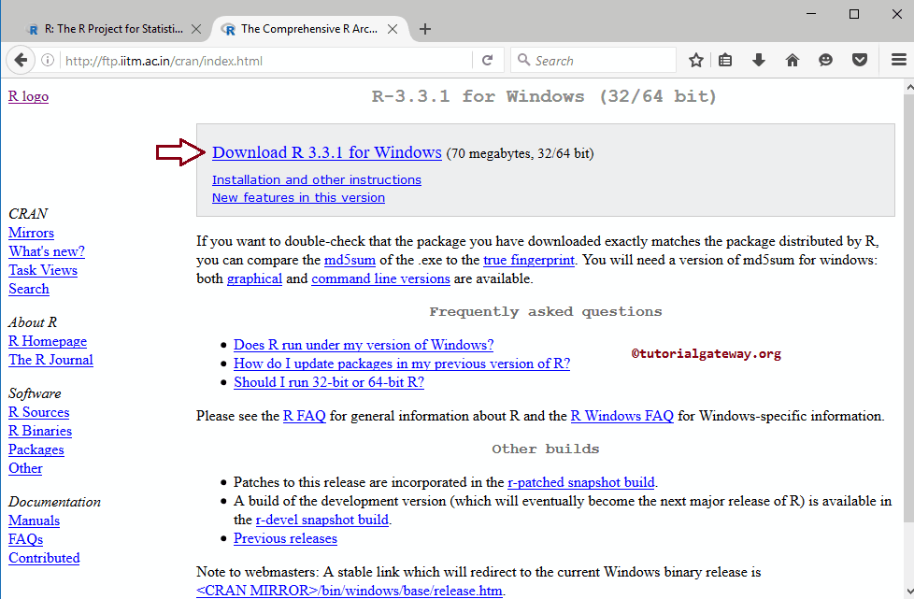Open Contributed documentation link
The image size is (914, 599).
pos(44,558)
